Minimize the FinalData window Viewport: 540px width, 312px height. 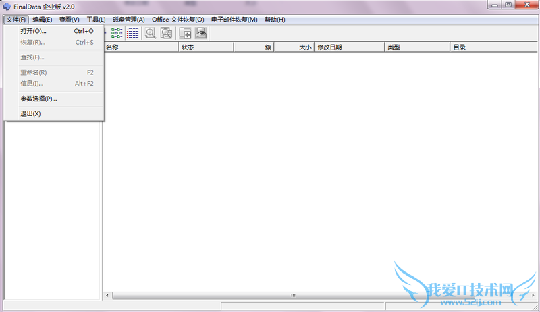(x=495, y=5)
